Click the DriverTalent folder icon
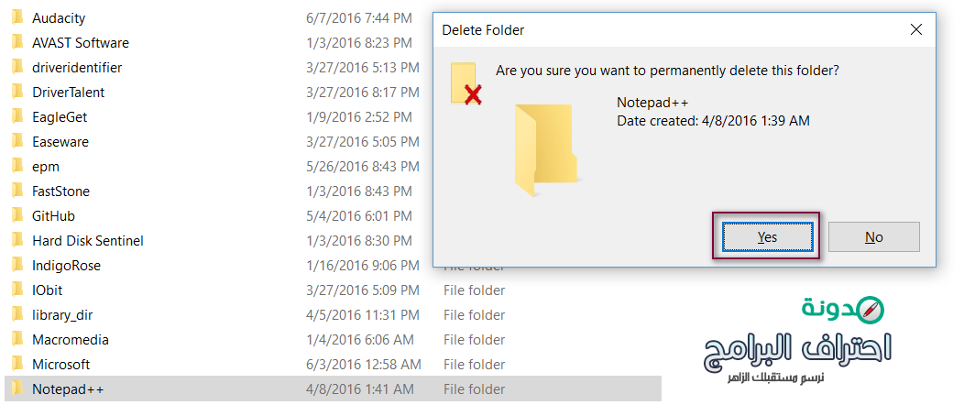Image resolution: width=975 pixels, height=405 pixels. 16,92
